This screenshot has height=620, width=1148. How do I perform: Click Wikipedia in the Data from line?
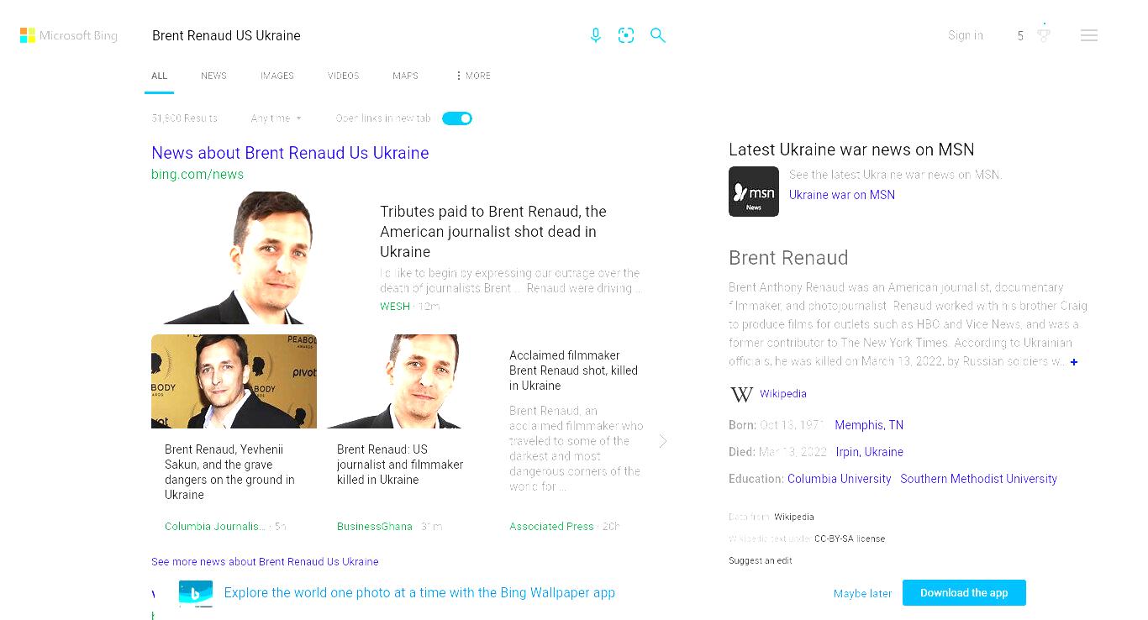click(794, 518)
